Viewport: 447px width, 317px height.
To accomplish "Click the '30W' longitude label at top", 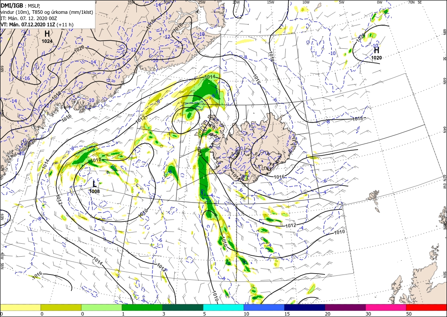I will (x=166, y=2).
